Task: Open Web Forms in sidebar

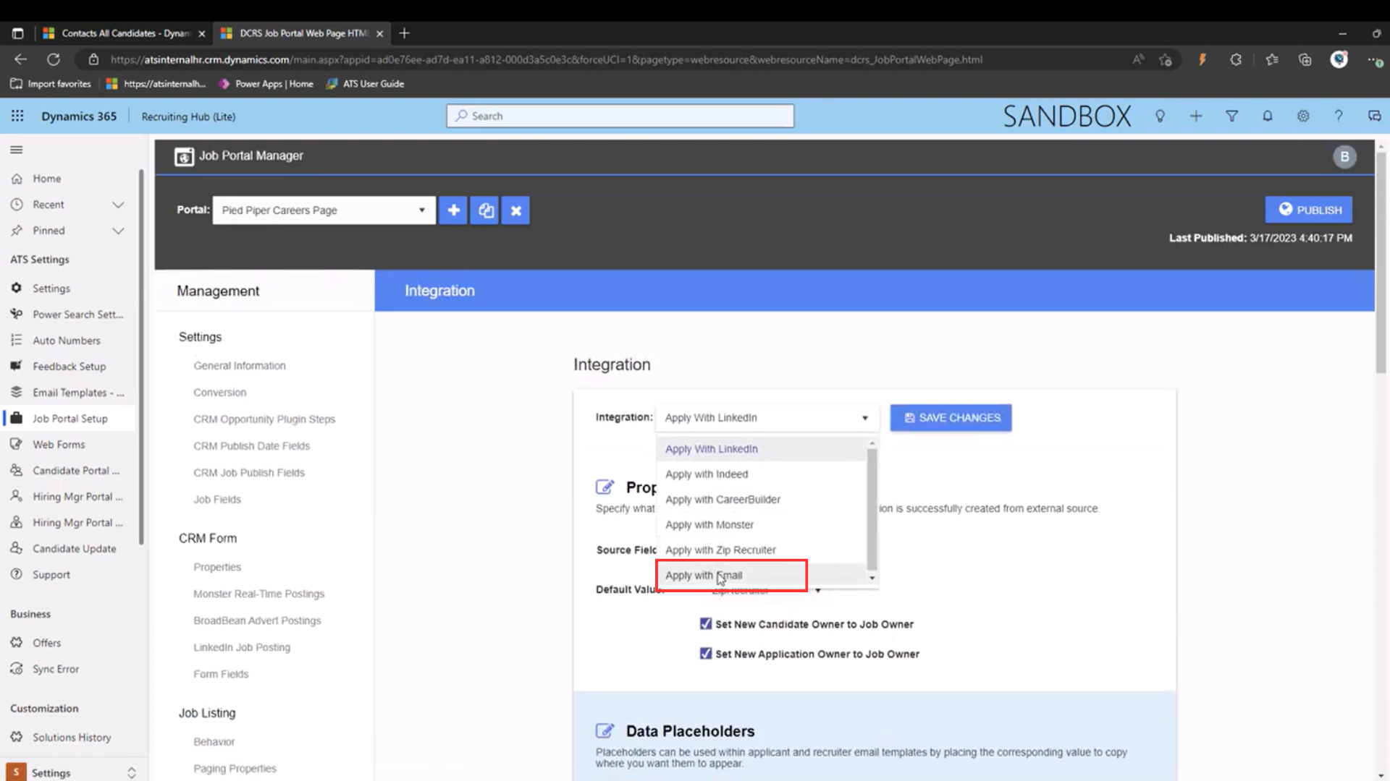Action: click(59, 445)
